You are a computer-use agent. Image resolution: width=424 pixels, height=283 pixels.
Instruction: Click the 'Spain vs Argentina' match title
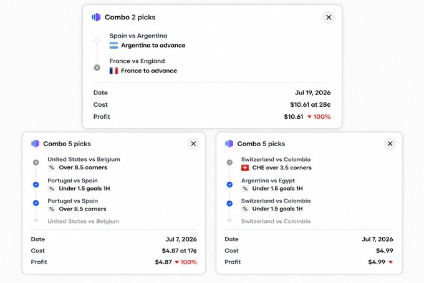coord(138,36)
